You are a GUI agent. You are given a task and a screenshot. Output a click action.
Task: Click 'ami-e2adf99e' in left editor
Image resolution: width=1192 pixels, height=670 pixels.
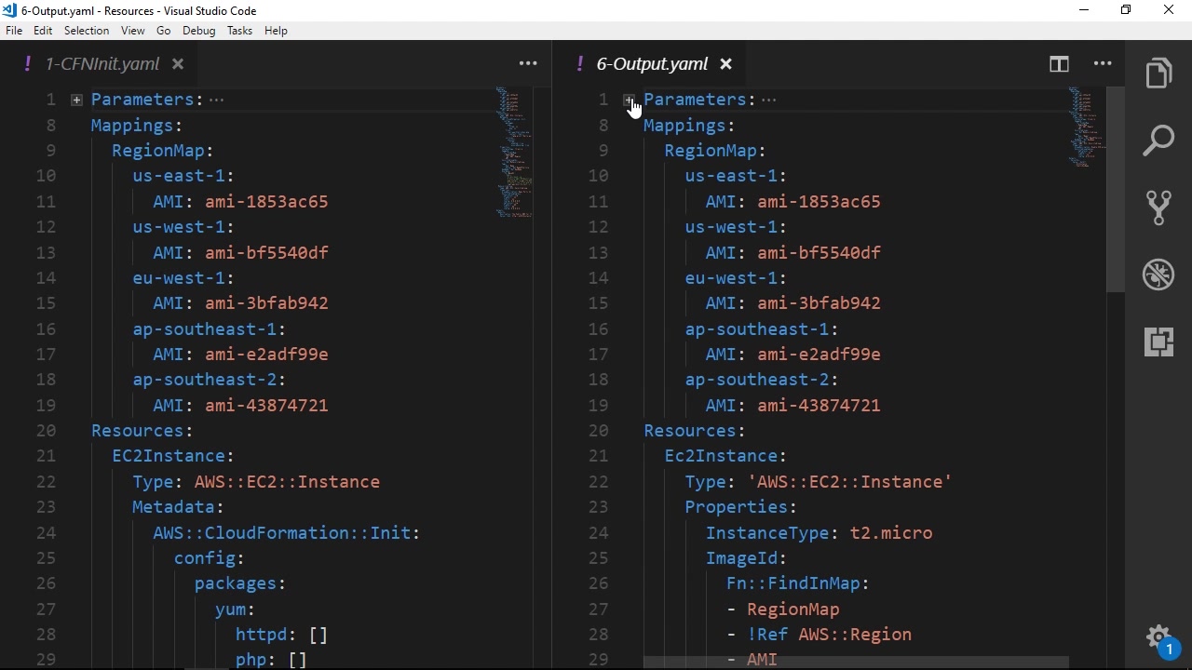267,355
